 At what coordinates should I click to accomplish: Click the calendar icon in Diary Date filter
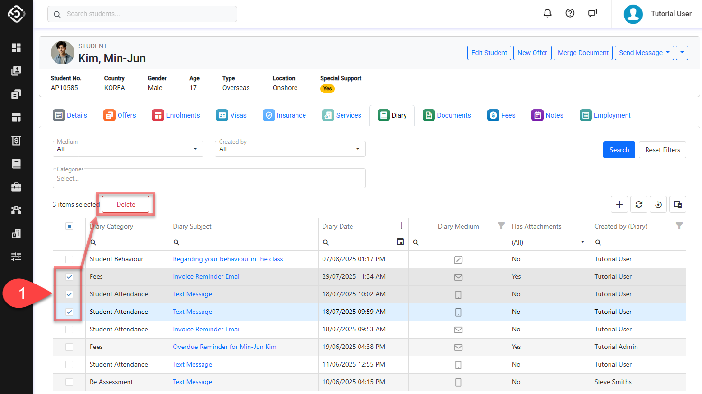(400, 242)
